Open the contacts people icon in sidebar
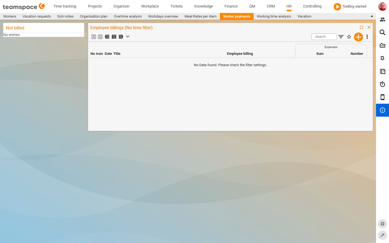This screenshot has width=389, height=243. coord(383,19)
